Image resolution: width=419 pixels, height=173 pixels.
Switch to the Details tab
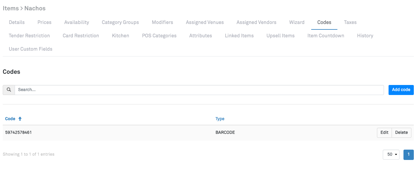(17, 22)
